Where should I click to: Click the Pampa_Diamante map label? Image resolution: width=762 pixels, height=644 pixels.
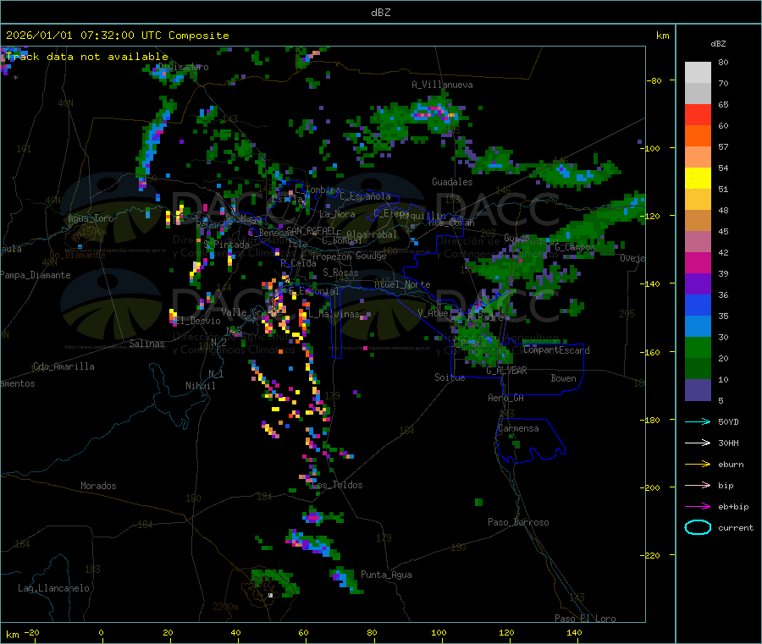point(36,275)
